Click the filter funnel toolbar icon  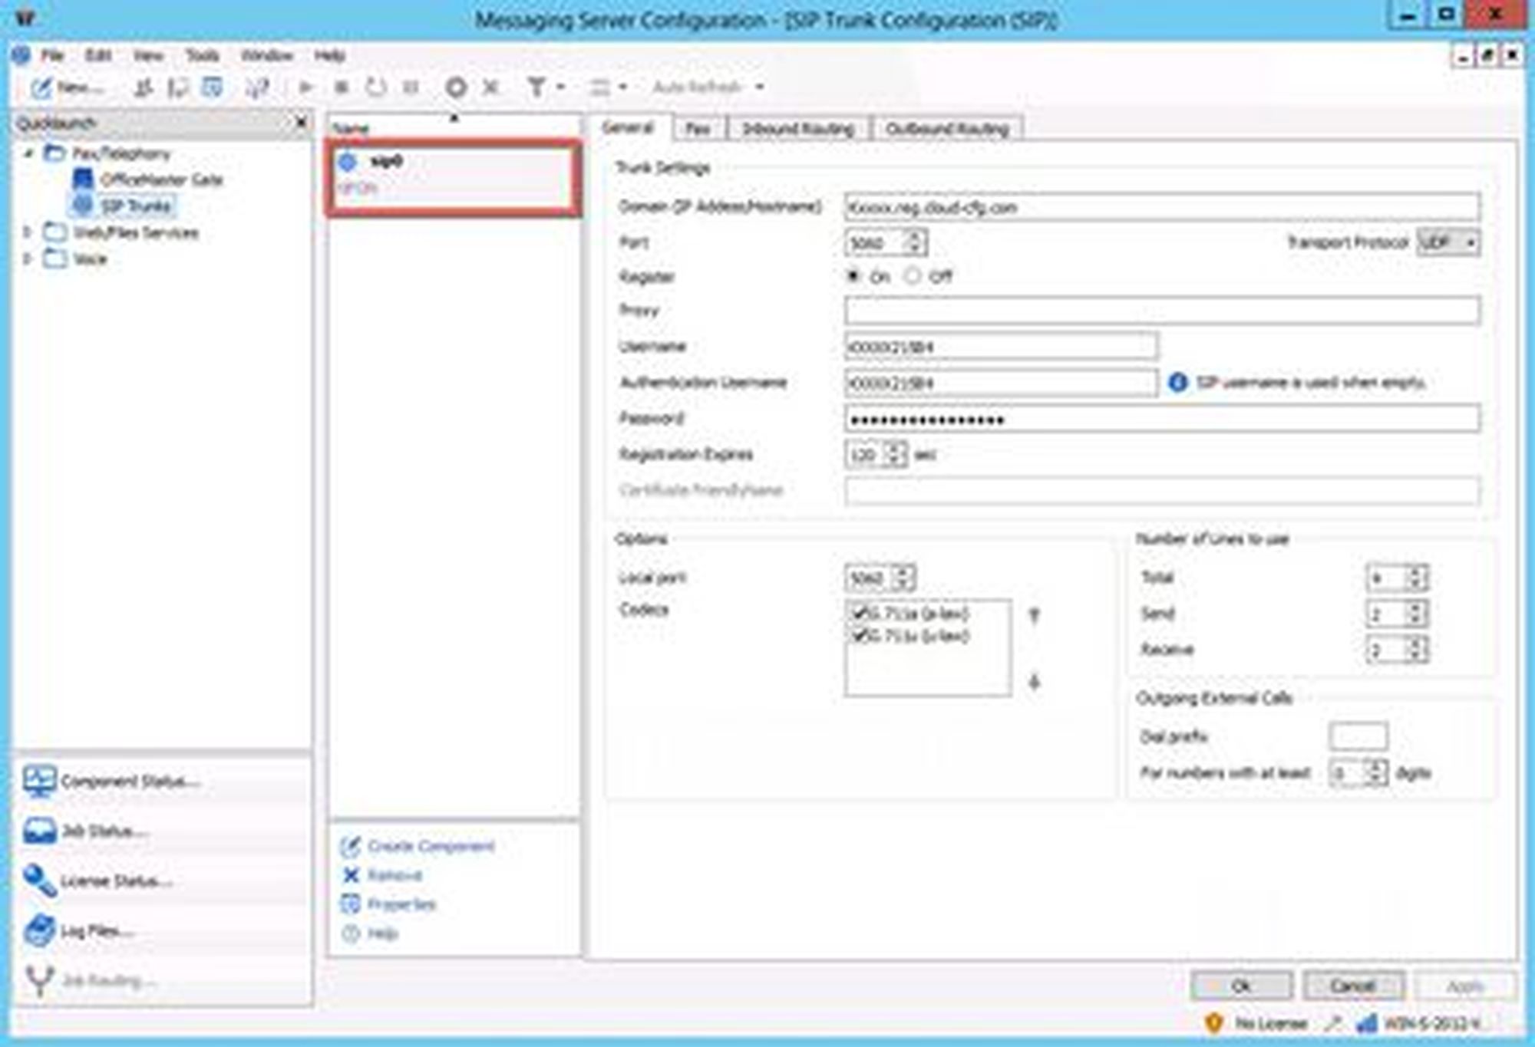(x=536, y=87)
